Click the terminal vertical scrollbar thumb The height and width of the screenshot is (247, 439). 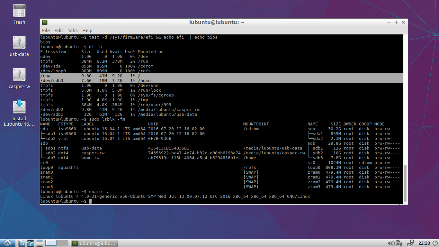(x=405, y=183)
